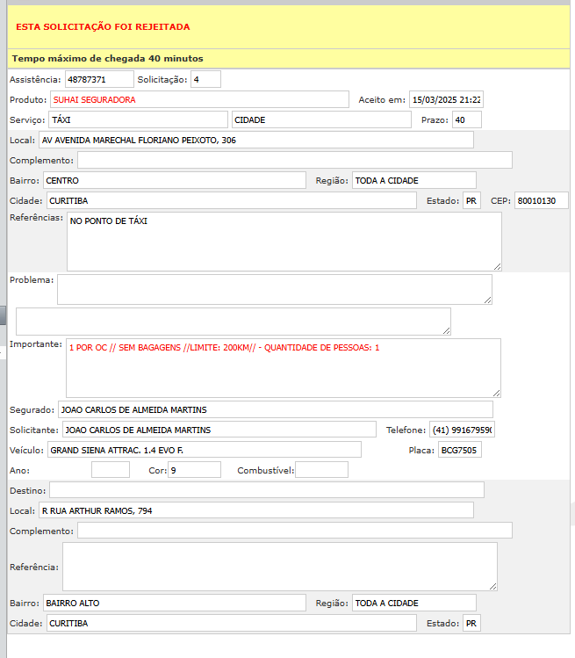Grab the Referências text area resize handle
575x658 pixels.
tap(497, 266)
